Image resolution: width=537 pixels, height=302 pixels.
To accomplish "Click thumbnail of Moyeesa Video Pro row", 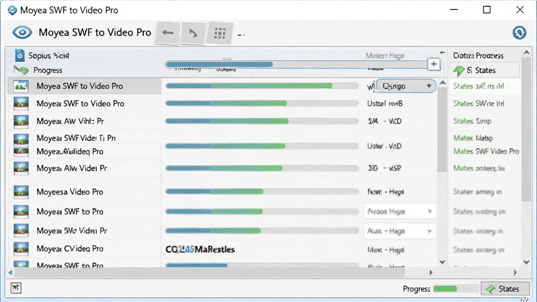I will 21,192.
